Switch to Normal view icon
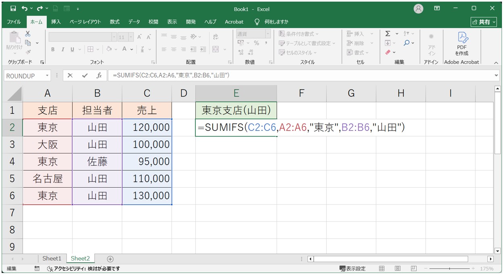Screen dimensions: 504x275 [x=382, y=269]
